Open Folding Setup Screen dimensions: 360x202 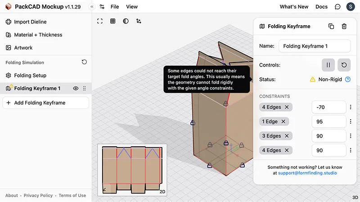click(46, 75)
